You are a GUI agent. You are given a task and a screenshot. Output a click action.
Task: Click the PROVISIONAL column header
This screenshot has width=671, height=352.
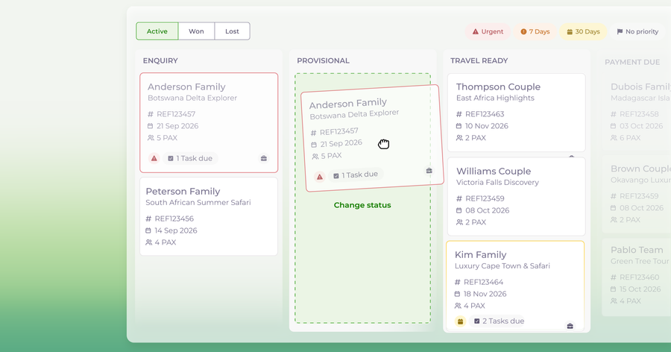coord(323,61)
